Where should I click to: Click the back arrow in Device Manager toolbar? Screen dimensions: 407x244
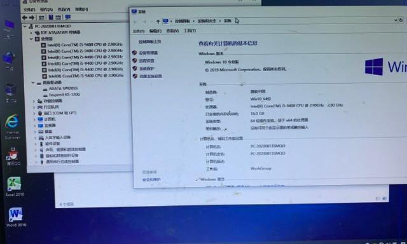(25, 17)
